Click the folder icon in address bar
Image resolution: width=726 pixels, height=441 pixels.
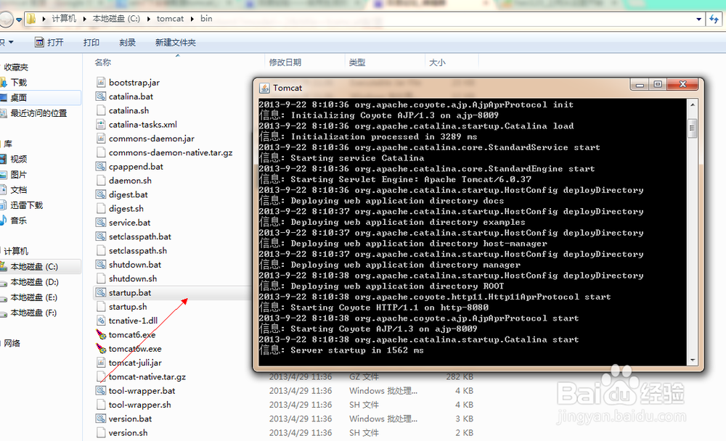[x=31, y=19]
